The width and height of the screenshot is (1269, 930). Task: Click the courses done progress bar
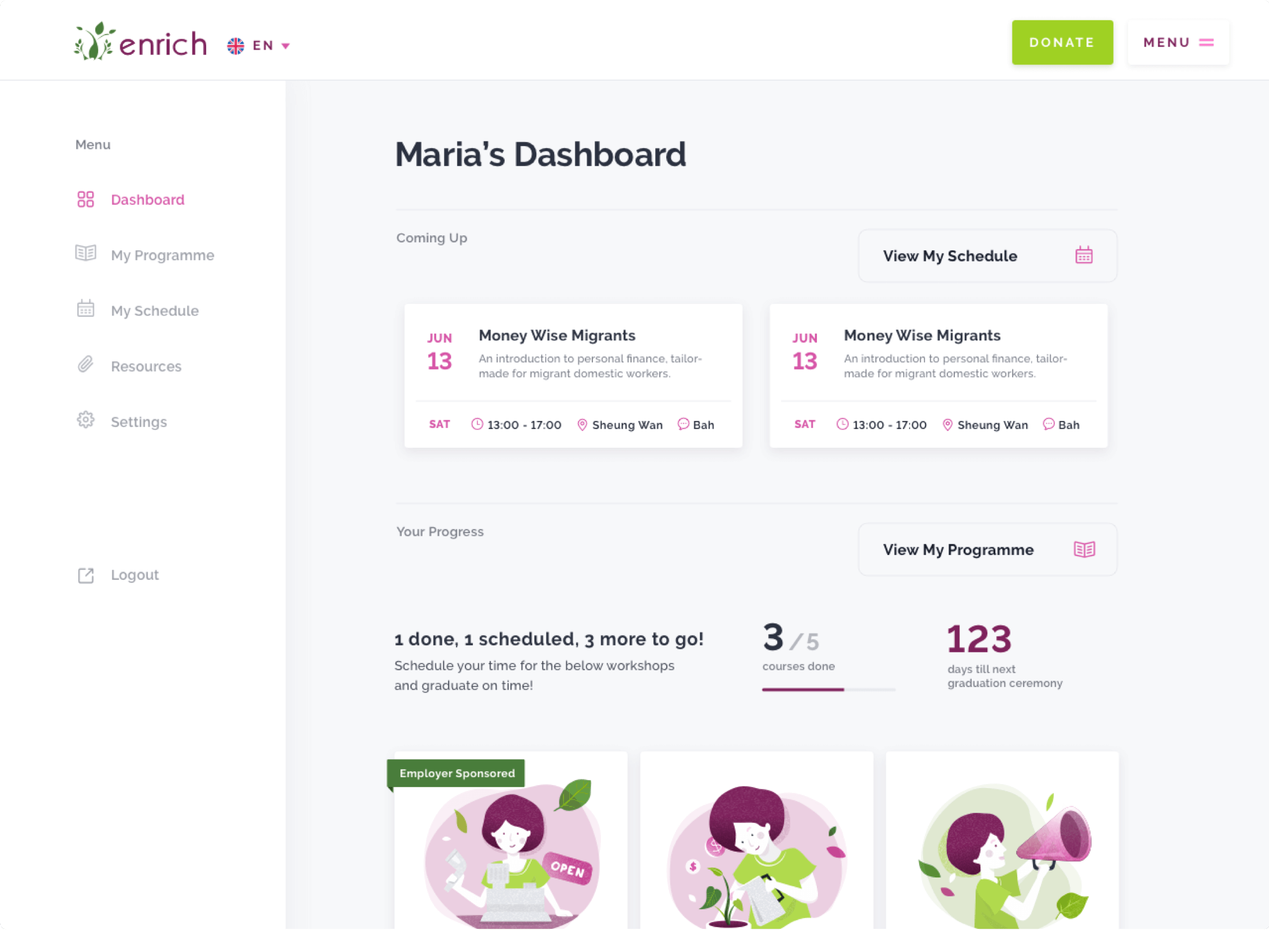tap(828, 689)
